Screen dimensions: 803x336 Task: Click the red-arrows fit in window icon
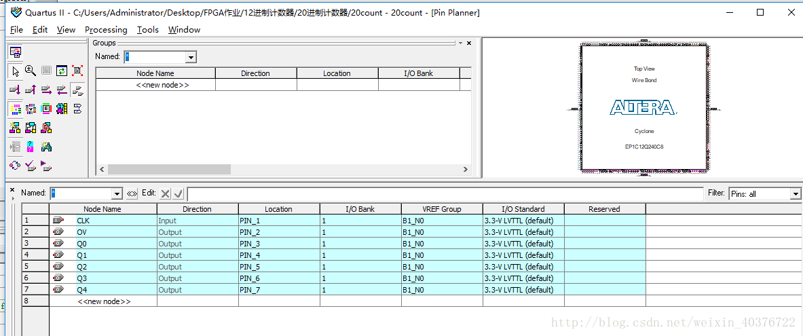tap(77, 71)
